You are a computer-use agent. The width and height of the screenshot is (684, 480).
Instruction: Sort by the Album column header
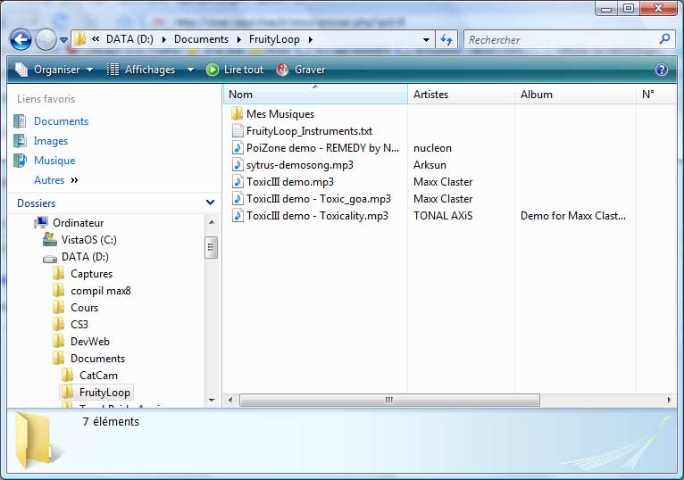pos(575,95)
